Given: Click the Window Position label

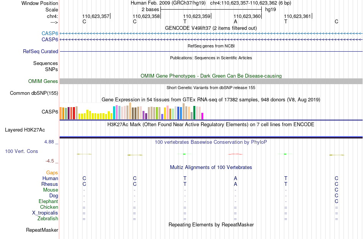Looking at the screenshot, I should (40, 3).
